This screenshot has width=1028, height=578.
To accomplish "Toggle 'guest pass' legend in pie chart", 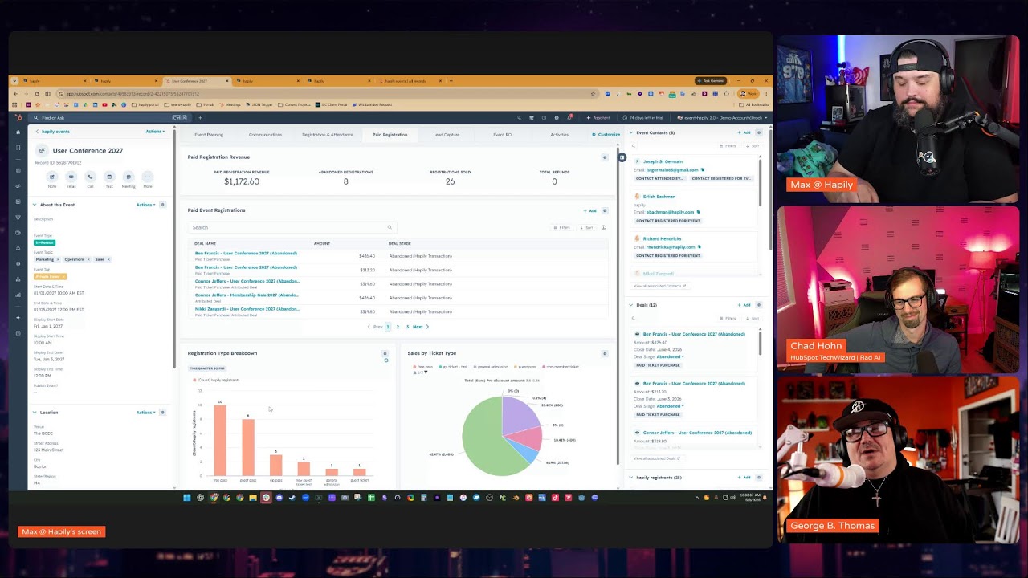I will point(525,367).
